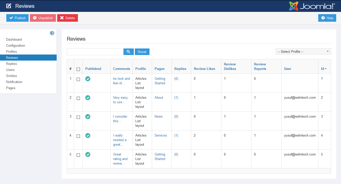Sort reviews by Review Likes column
Screen dimensions: 341x184
pos(204,69)
